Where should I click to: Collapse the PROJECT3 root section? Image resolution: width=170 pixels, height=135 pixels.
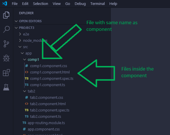[x=27, y=28]
